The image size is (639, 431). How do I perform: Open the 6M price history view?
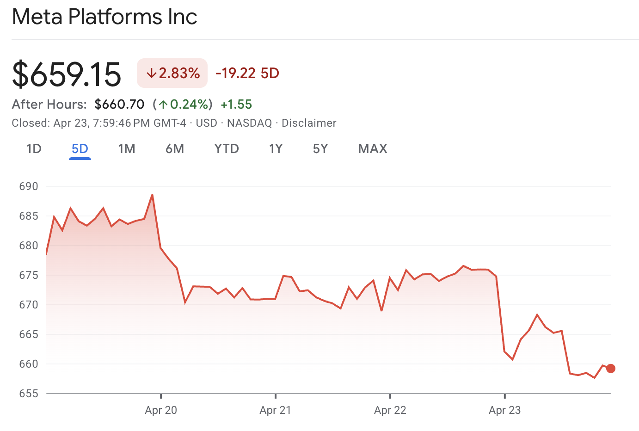pyautogui.click(x=175, y=148)
